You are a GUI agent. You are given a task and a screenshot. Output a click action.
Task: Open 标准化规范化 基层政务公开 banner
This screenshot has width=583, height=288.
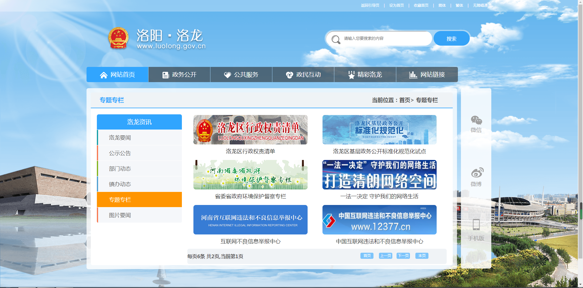(380, 130)
